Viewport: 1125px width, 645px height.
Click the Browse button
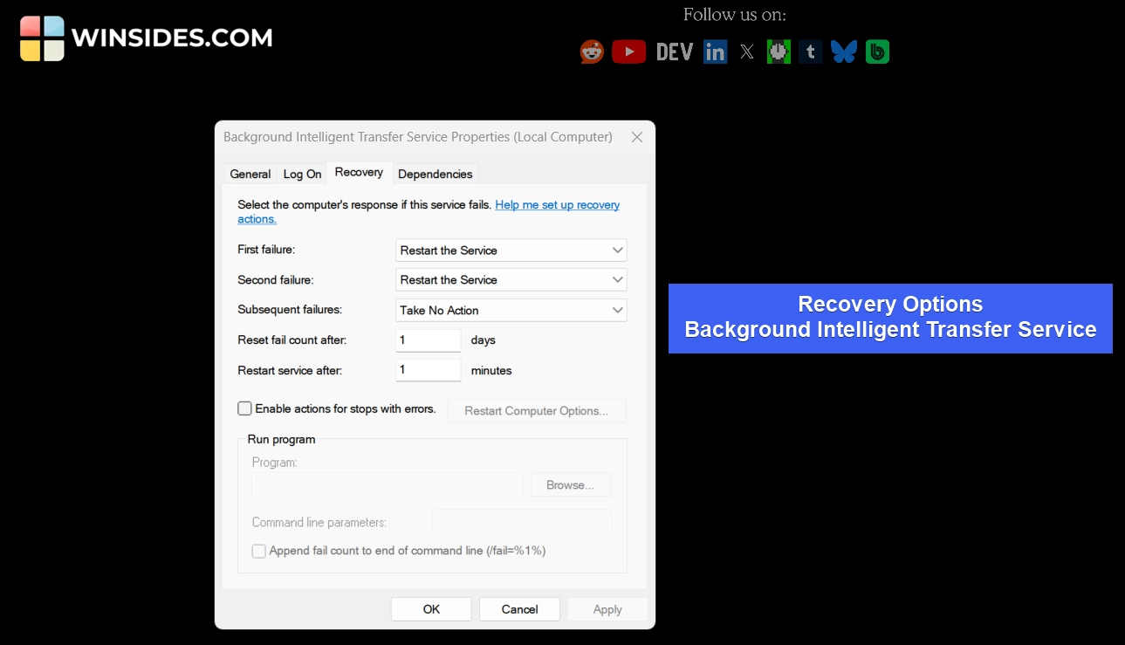[570, 484]
